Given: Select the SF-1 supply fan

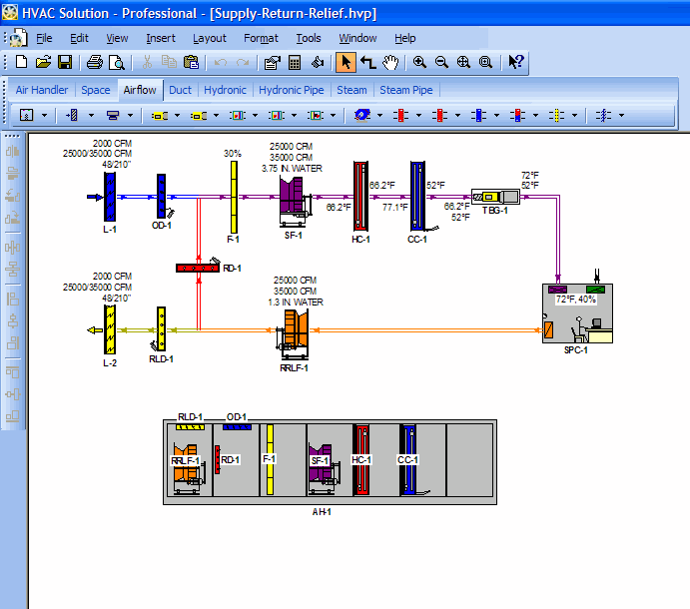Looking at the screenshot, I should pos(295,202).
